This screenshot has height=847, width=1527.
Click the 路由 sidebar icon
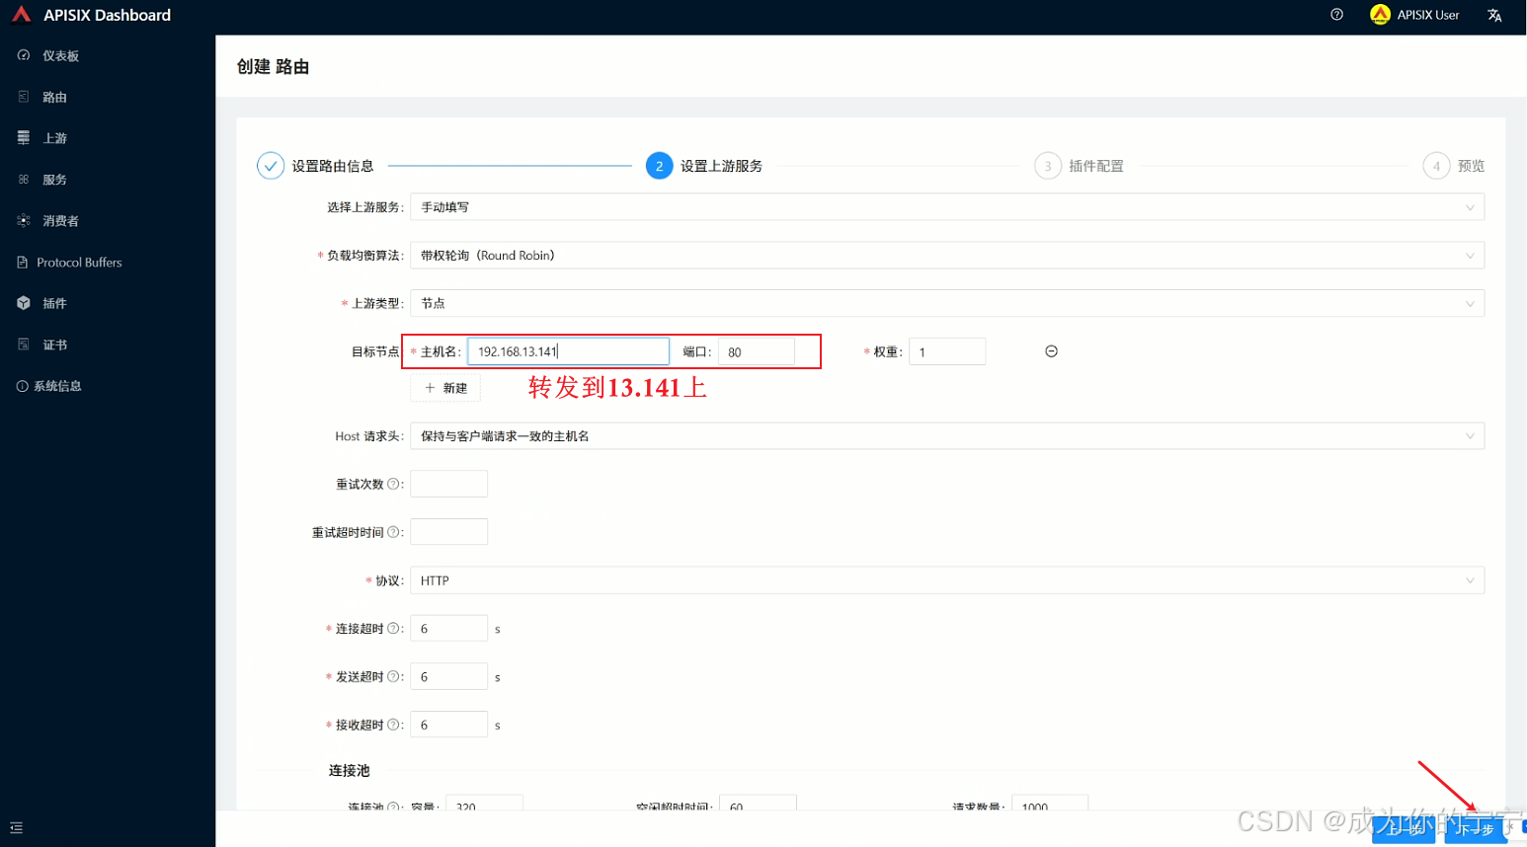[24, 97]
